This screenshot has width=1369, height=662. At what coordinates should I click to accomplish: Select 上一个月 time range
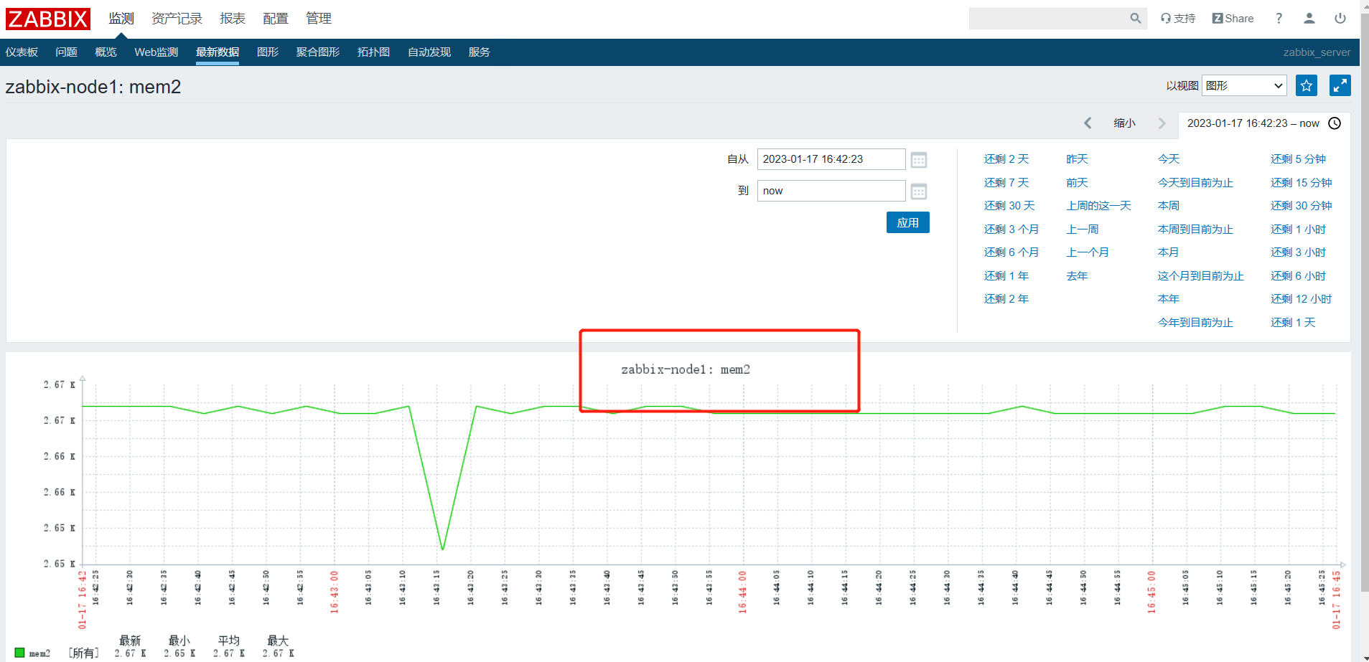point(1088,252)
